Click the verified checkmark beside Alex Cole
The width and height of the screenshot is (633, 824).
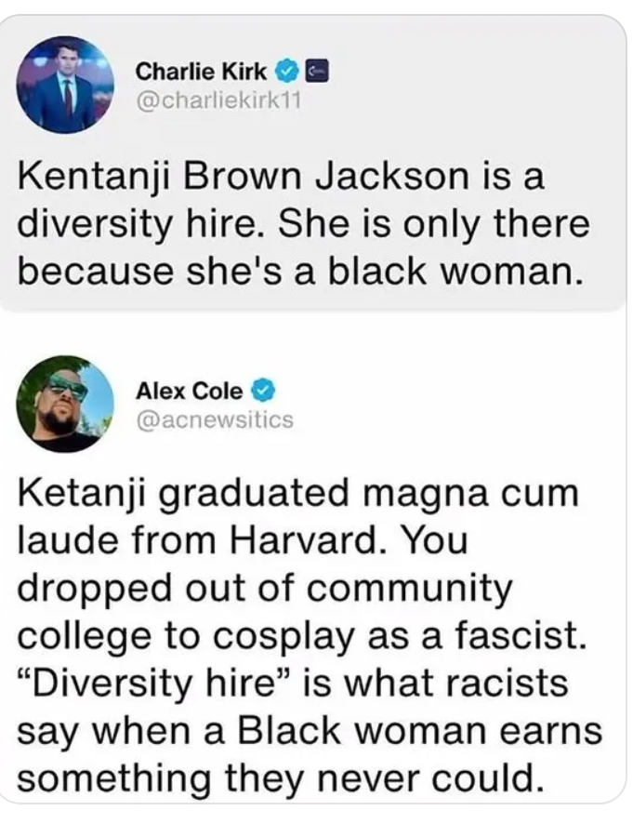pyautogui.click(x=264, y=391)
